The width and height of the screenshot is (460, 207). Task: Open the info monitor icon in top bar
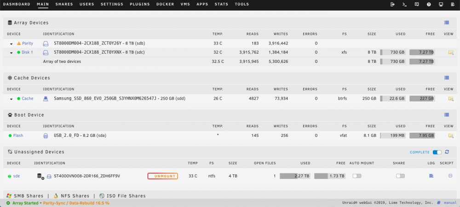coord(441,5)
